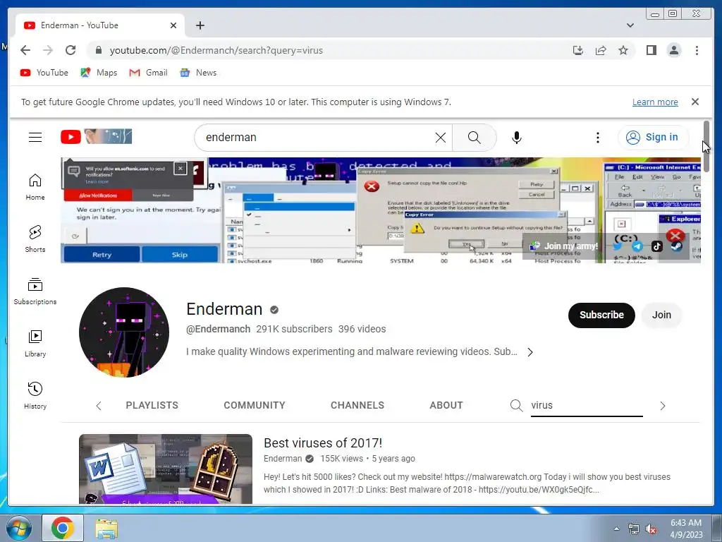The image size is (722, 542).
Task: Click the Subscribe button
Action: point(601,315)
